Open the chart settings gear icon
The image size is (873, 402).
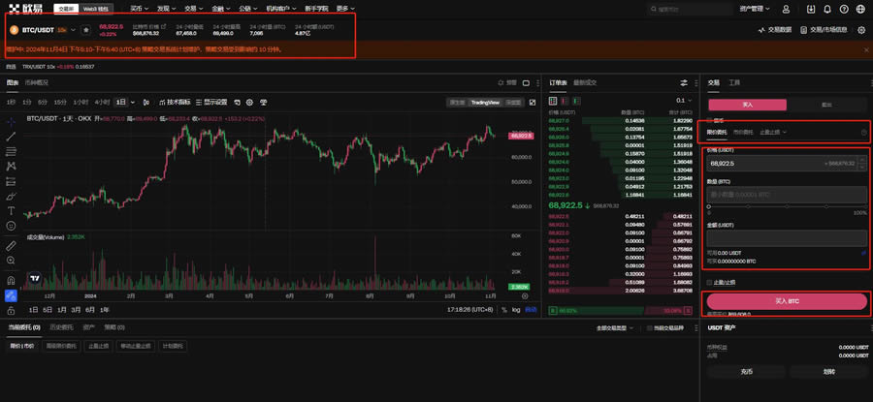(249, 102)
